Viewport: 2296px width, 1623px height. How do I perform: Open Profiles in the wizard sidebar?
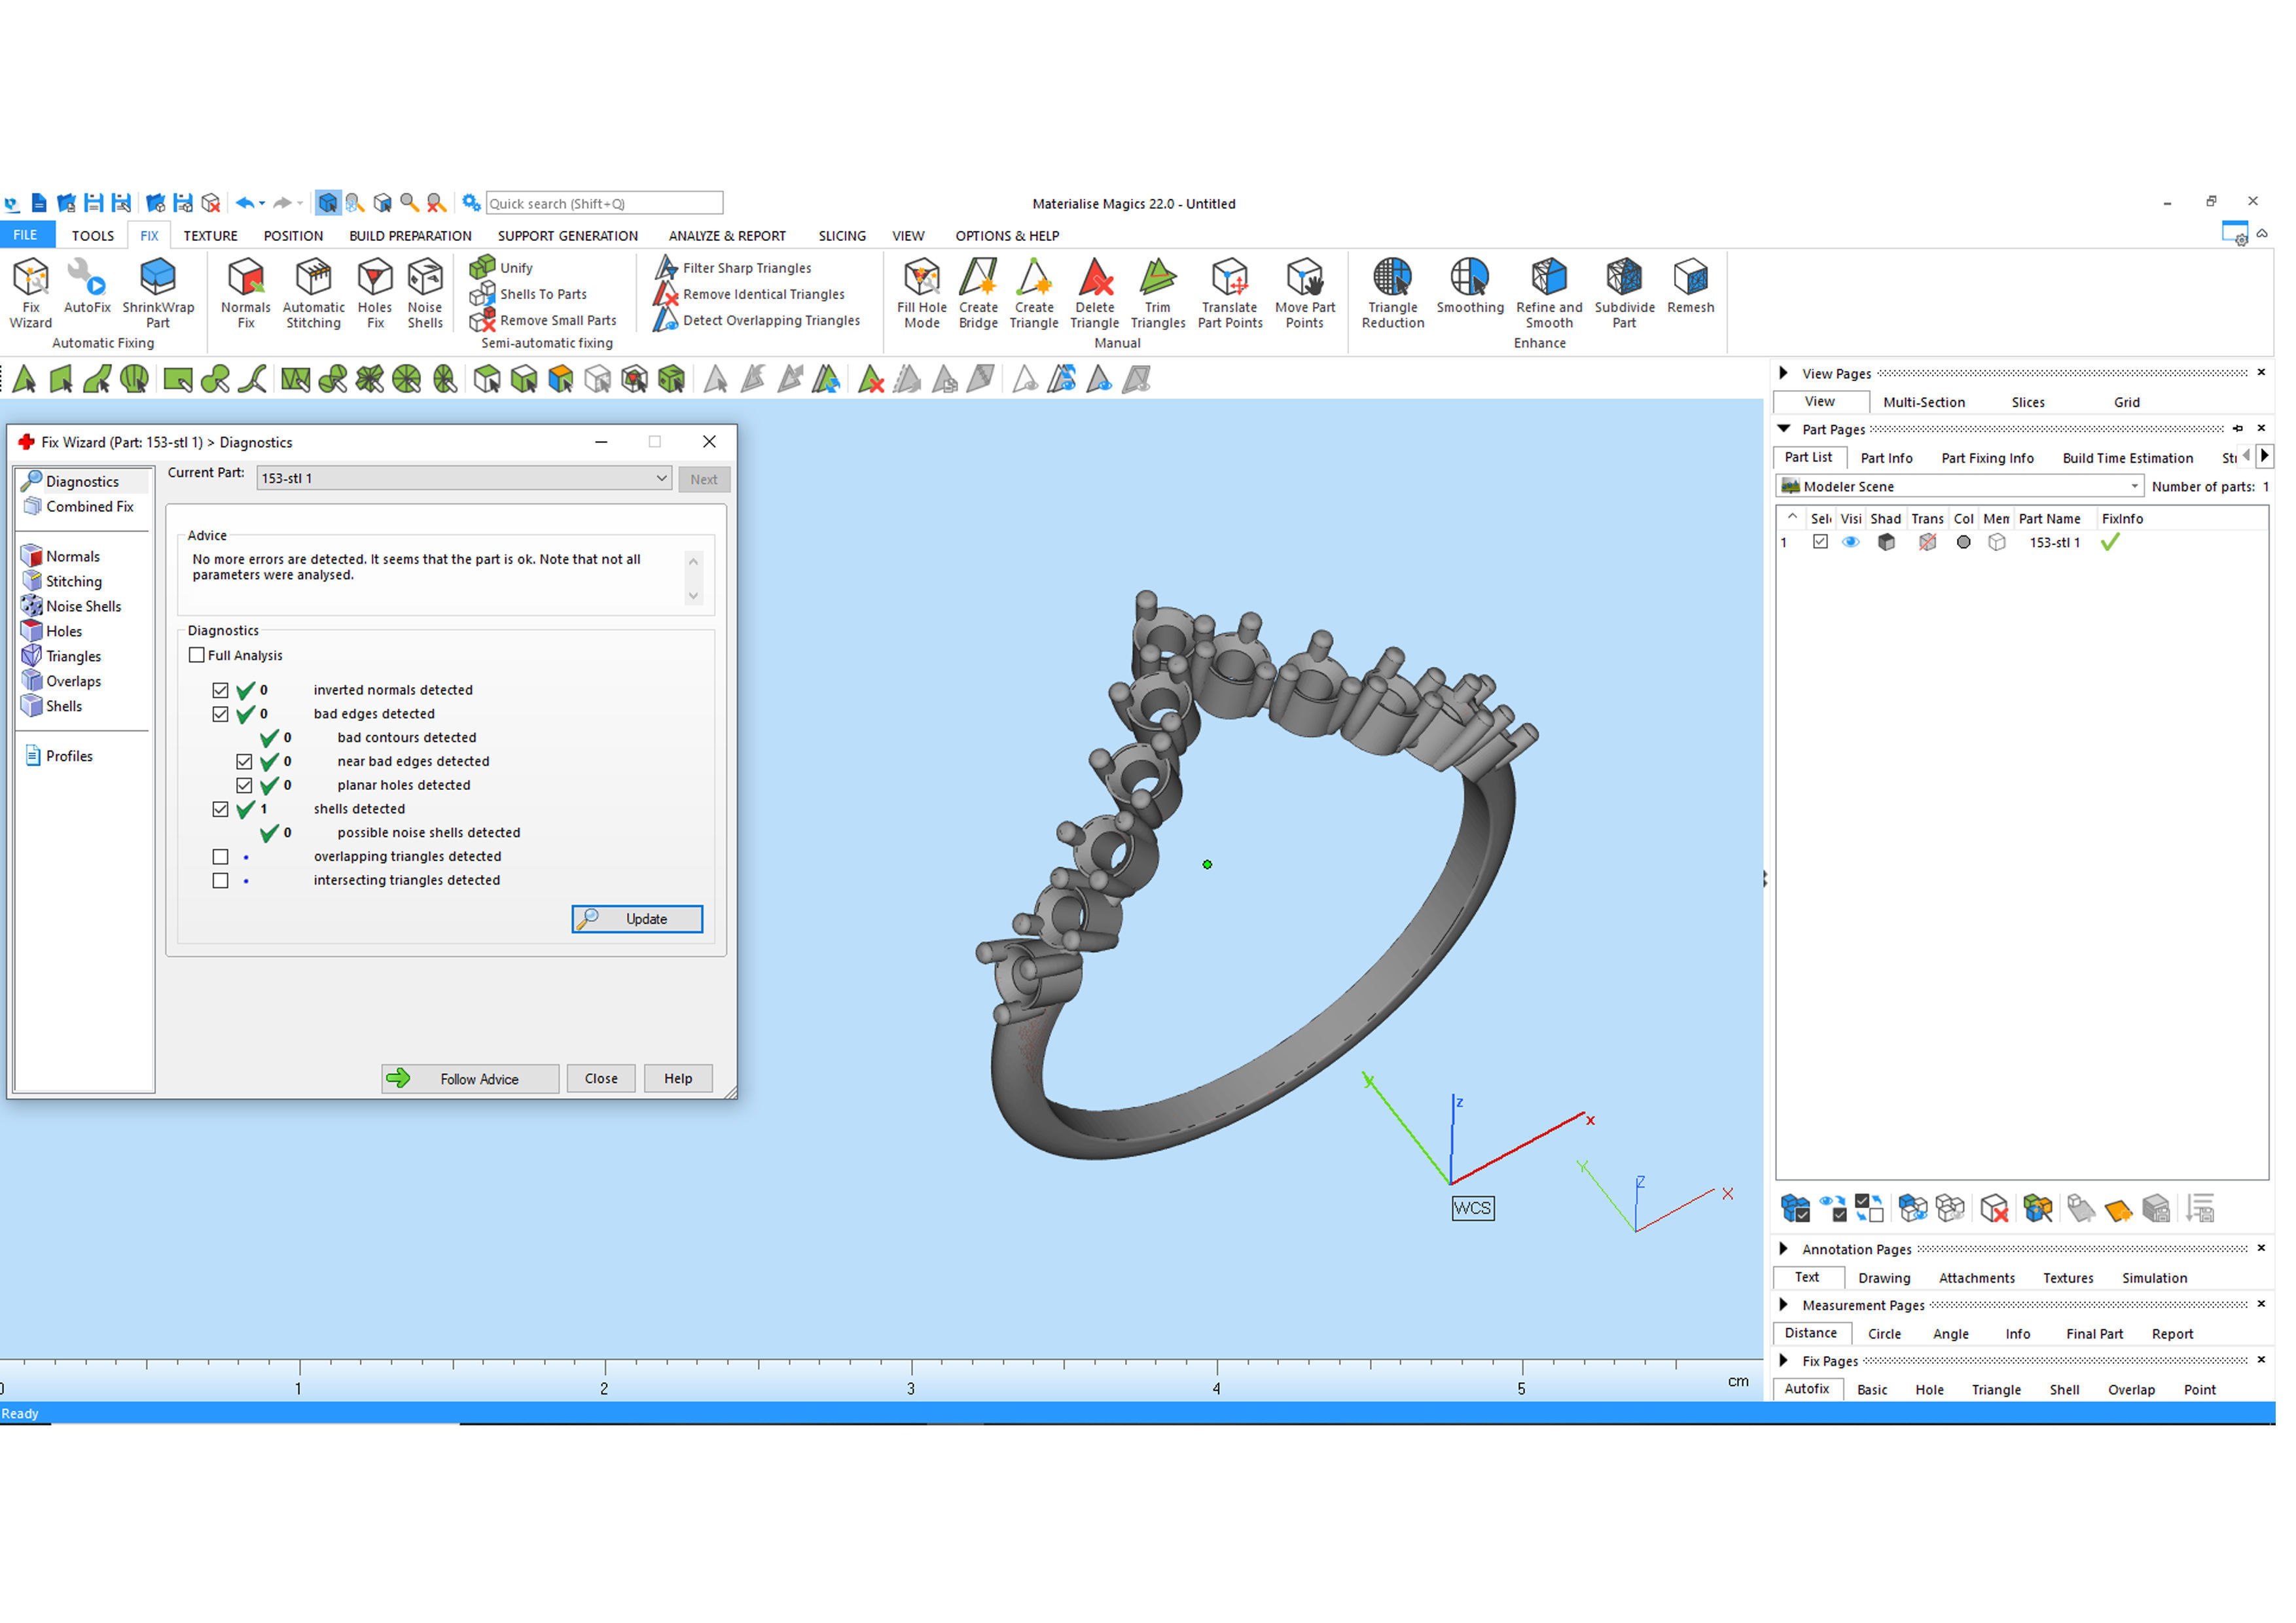[x=59, y=757]
